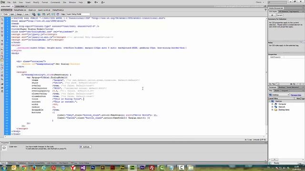The width and height of the screenshot is (305, 171).
Task: Select the Source Code related file button
Action: coord(6,10)
